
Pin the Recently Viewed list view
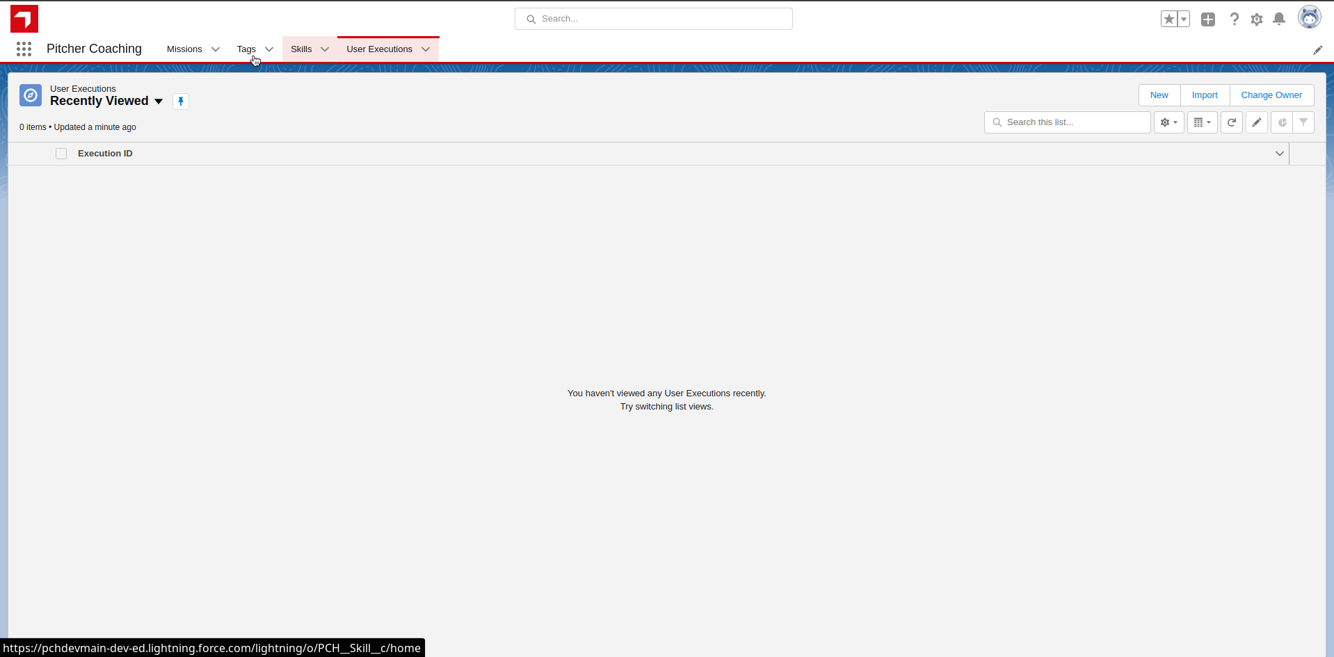pos(181,102)
